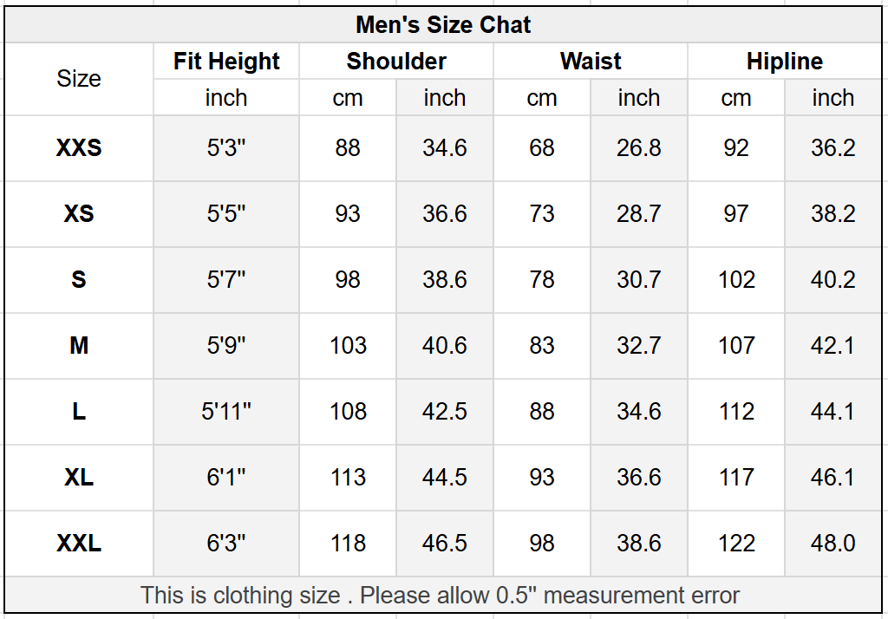
Task: Click shoulder cm value 103
Action: click(348, 345)
